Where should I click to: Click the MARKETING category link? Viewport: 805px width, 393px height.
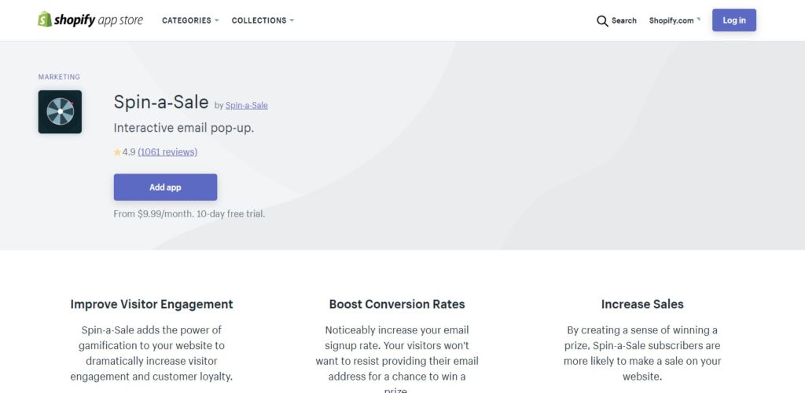click(59, 77)
